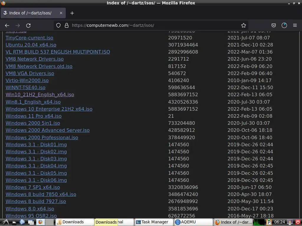Click the globe web browser launcher icon

pyautogui.click(x=22, y=222)
